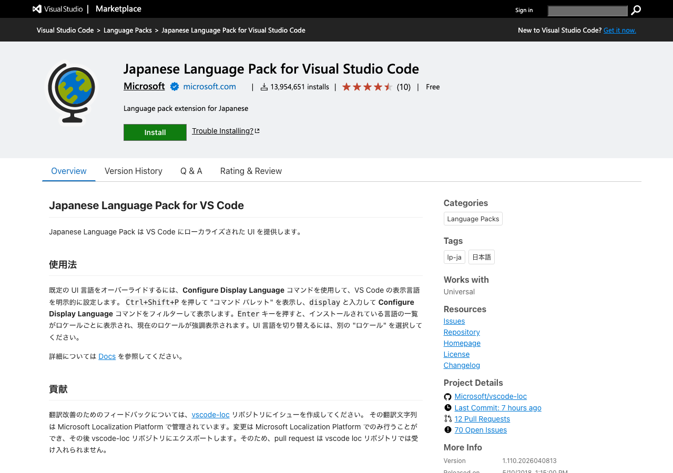Click the search magnifier icon
Image resolution: width=673 pixels, height=473 pixels.
click(x=636, y=11)
